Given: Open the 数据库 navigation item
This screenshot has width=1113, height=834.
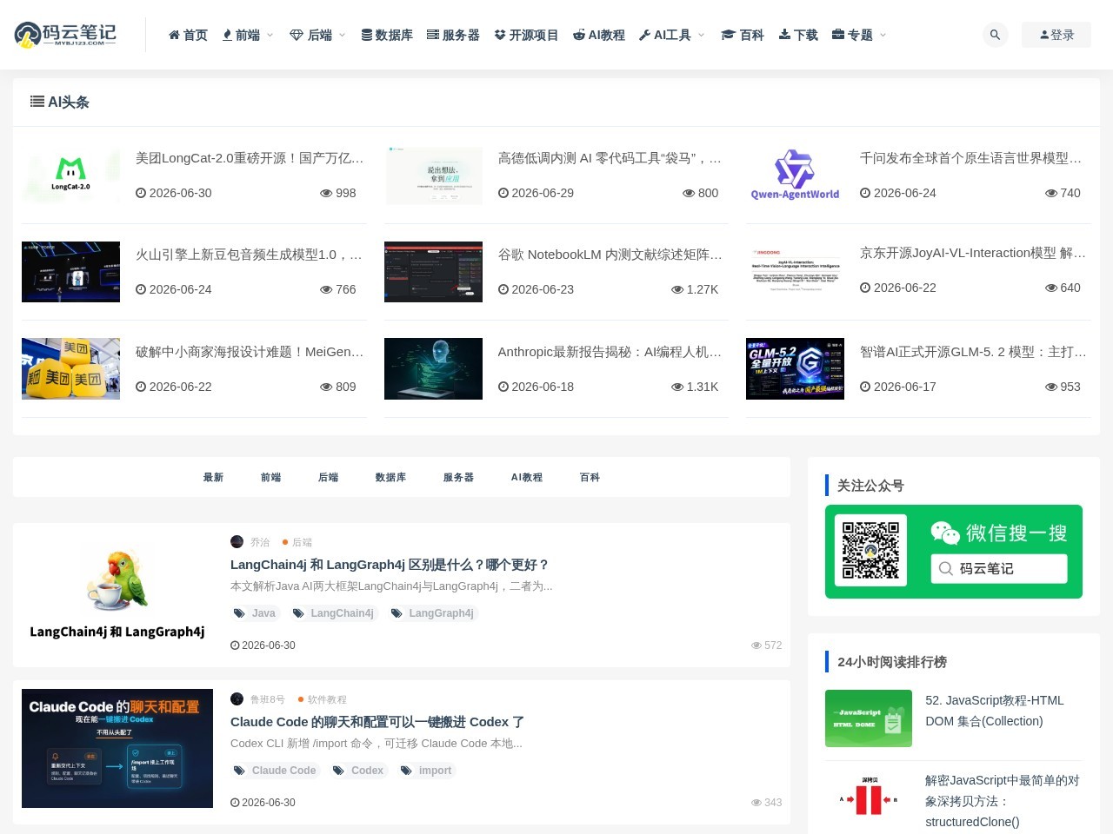Looking at the screenshot, I should coord(387,35).
